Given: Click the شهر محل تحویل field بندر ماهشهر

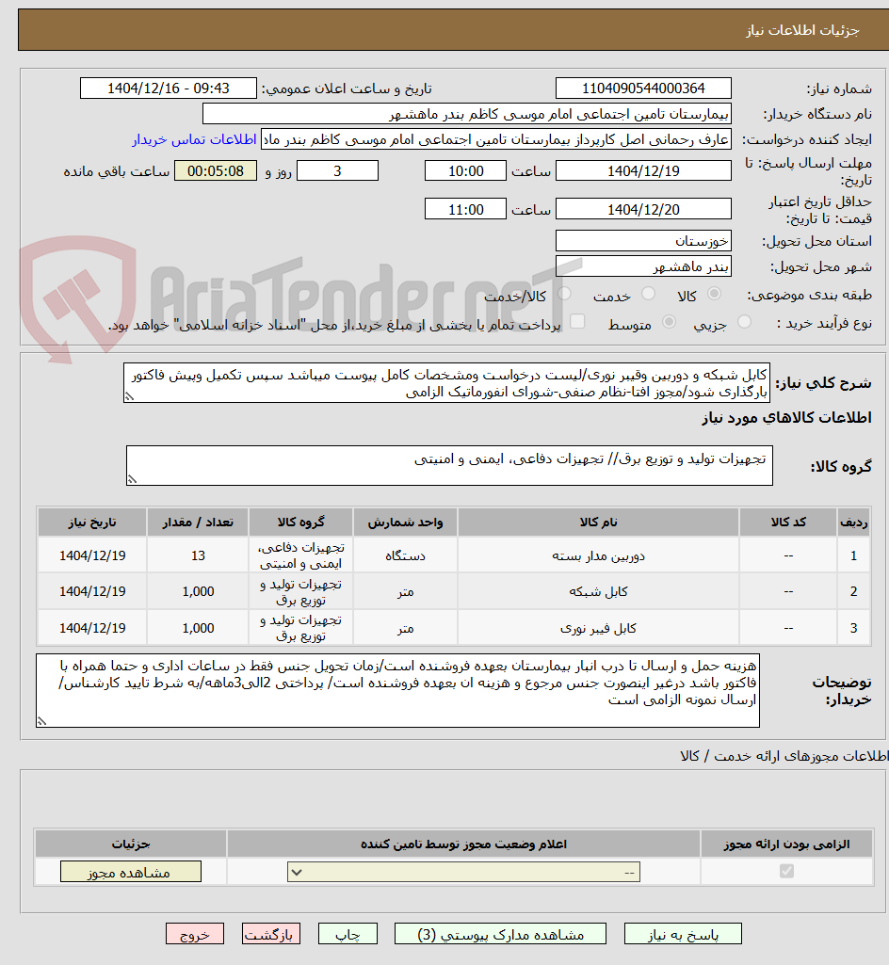Looking at the screenshot, I should 643,266.
